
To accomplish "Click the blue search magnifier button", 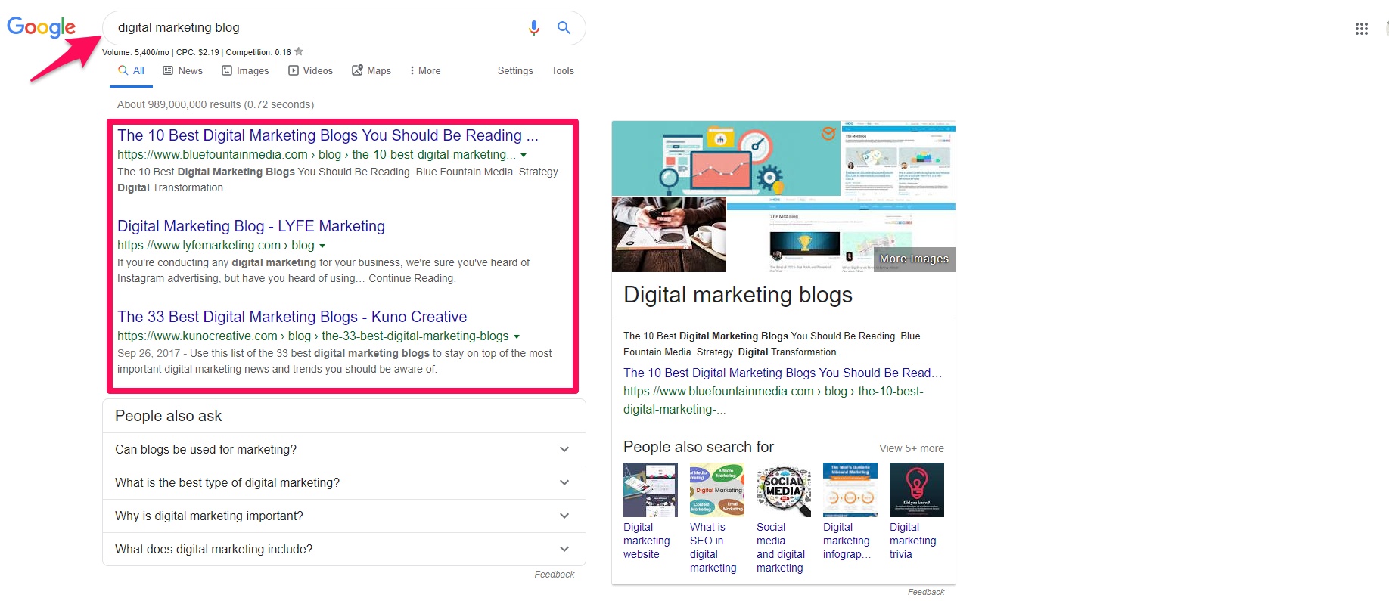I will [564, 28].
